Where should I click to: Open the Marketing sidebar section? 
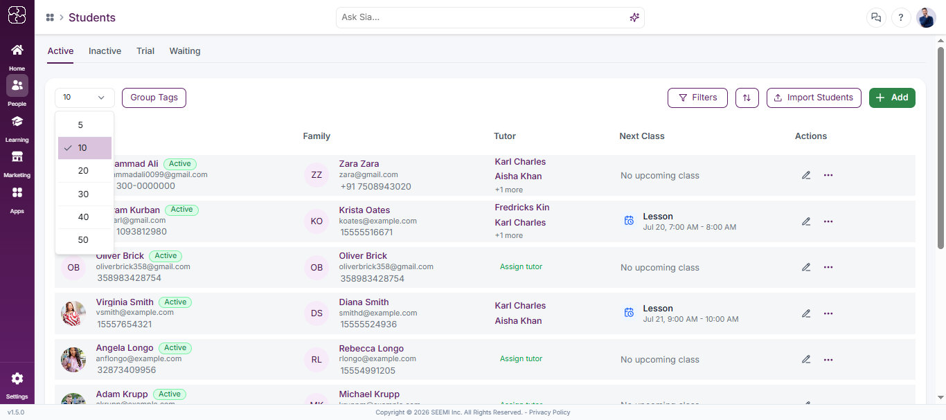[17, 163]
